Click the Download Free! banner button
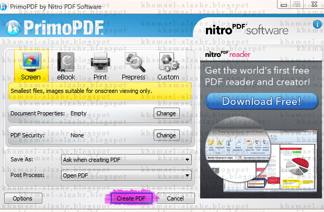The image size is (324, 212). coord(261,101)
